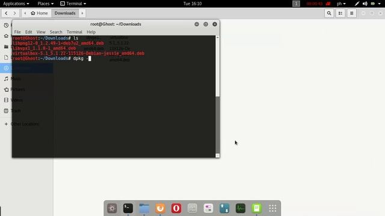
Task: Open terminal View menu
Action: pyautogui.click(x=41, y=32)
